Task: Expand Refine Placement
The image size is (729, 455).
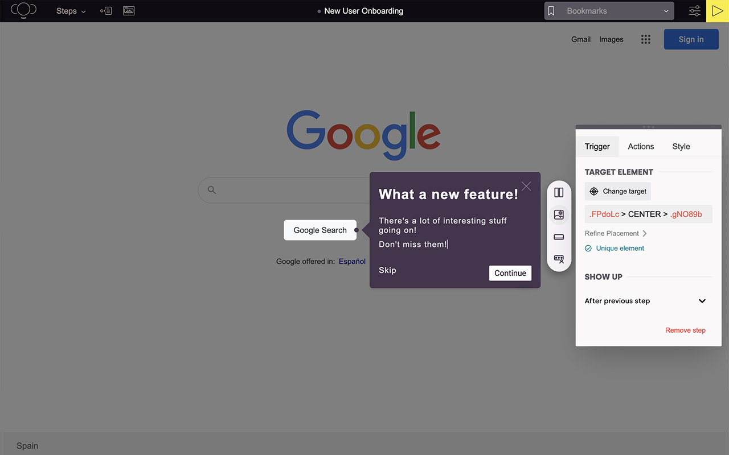Action: click(x=616, y=233)
